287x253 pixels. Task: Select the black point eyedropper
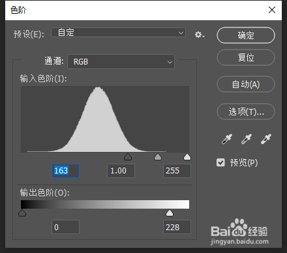226,139
